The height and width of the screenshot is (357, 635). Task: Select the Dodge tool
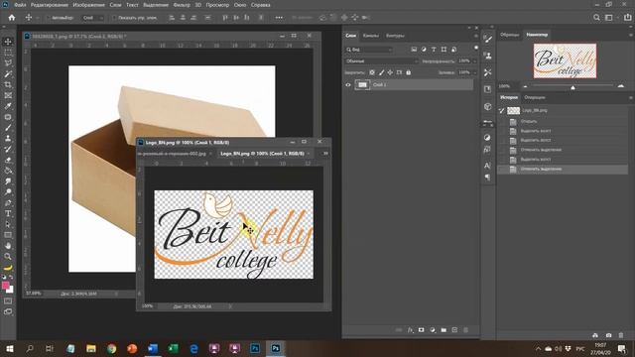click(x=8, y=191)
